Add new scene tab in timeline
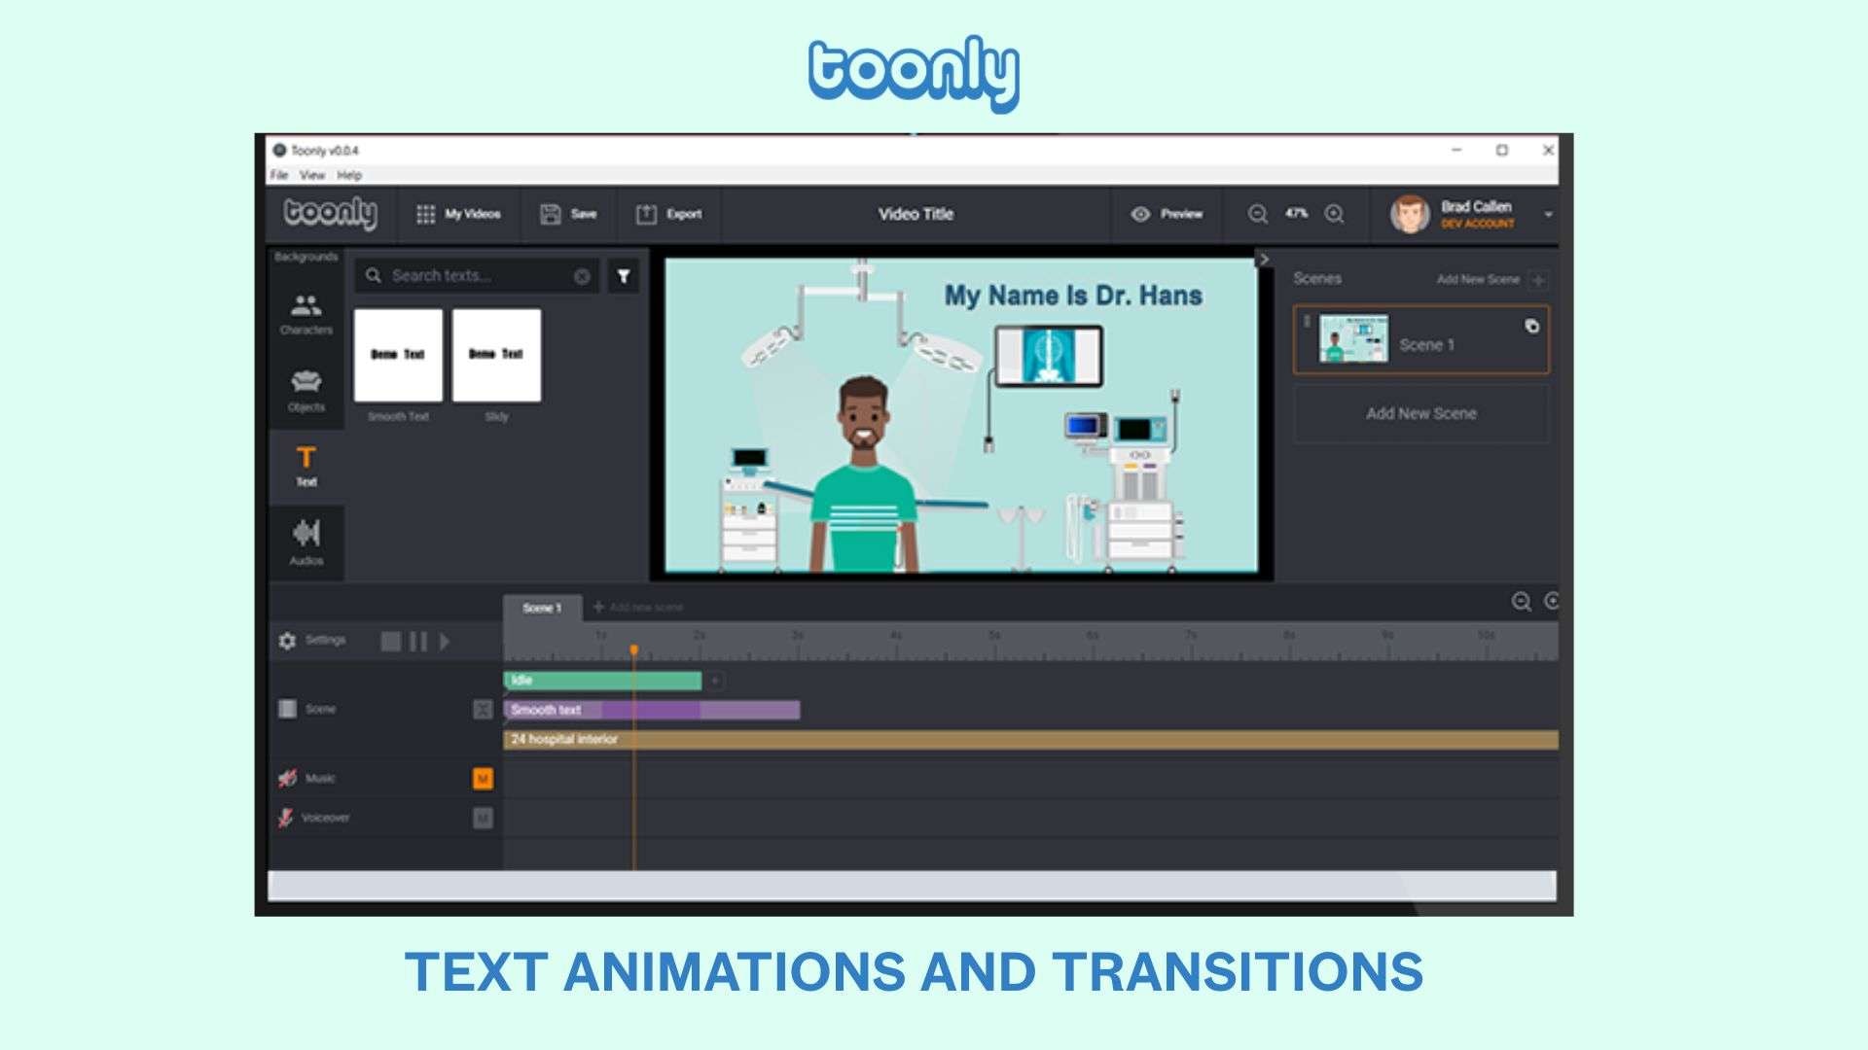 638,608
